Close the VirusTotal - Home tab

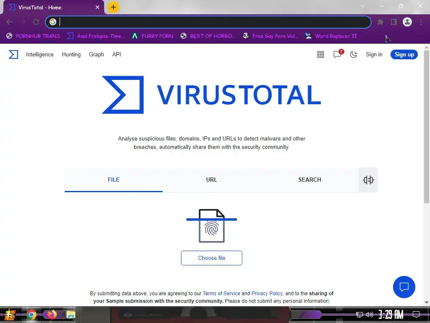click(97, 8)
